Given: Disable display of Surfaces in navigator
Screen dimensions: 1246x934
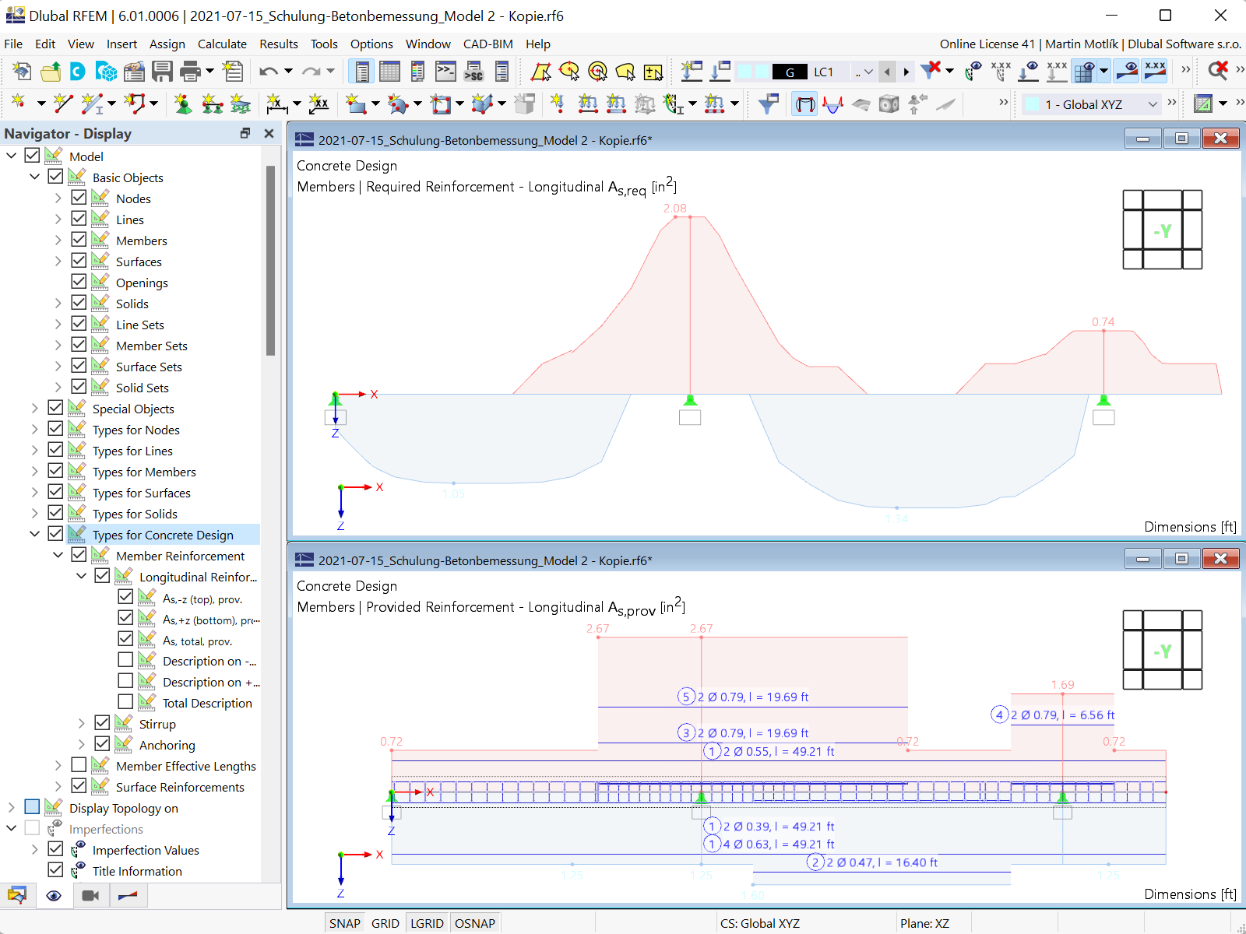Looking at the screenshot, I should click(x=79, y=260).
